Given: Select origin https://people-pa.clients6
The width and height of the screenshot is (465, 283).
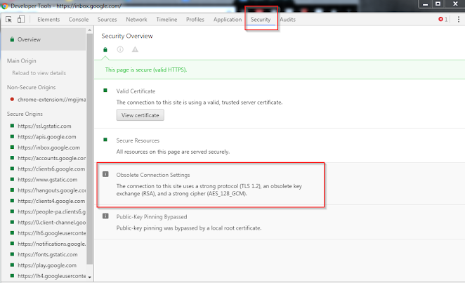Looking at the screenshot, I should pyautogui.click(x=51, y=211).
